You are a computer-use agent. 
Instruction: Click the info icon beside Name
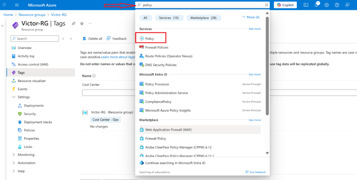pyautogui.click(x=94, y=76)
